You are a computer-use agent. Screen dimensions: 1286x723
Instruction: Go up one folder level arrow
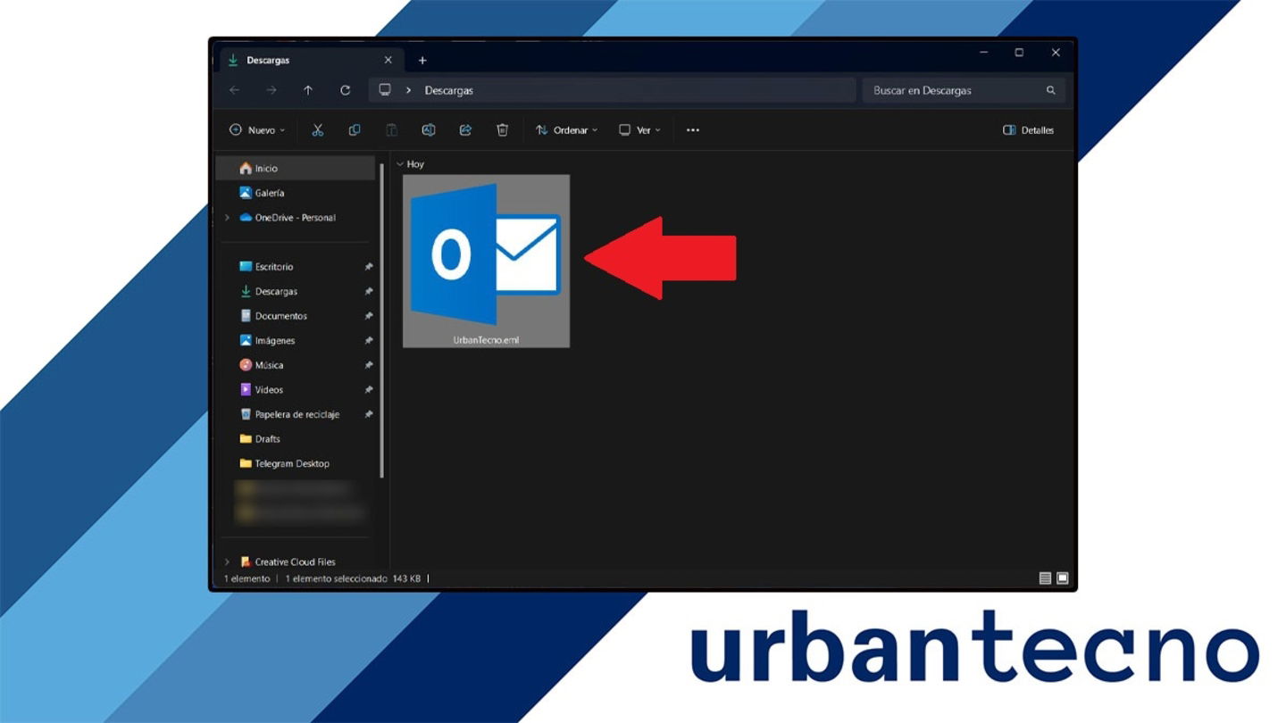[x=308, y=90]
